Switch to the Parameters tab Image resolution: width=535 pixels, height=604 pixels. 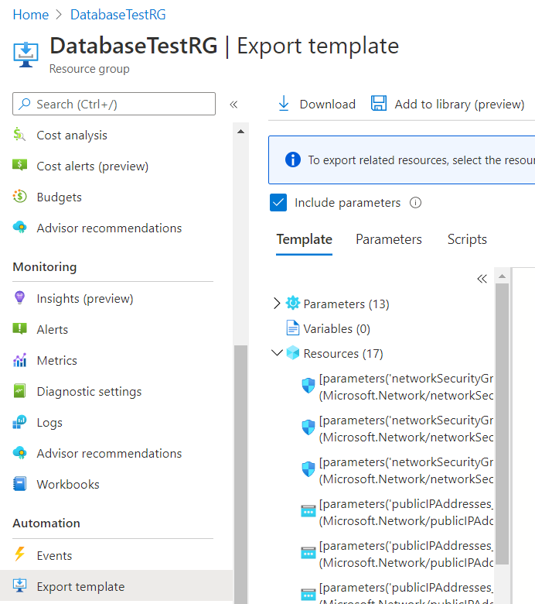(x=388, y=239)
